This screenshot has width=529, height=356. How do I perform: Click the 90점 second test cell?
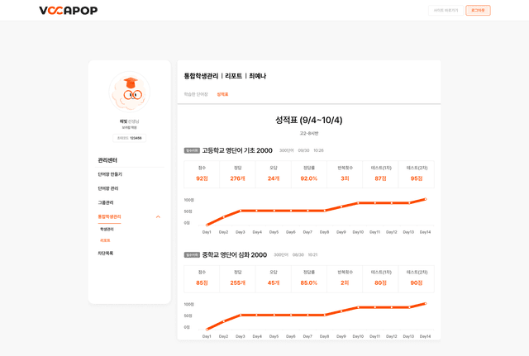click(x=417, y=279)
